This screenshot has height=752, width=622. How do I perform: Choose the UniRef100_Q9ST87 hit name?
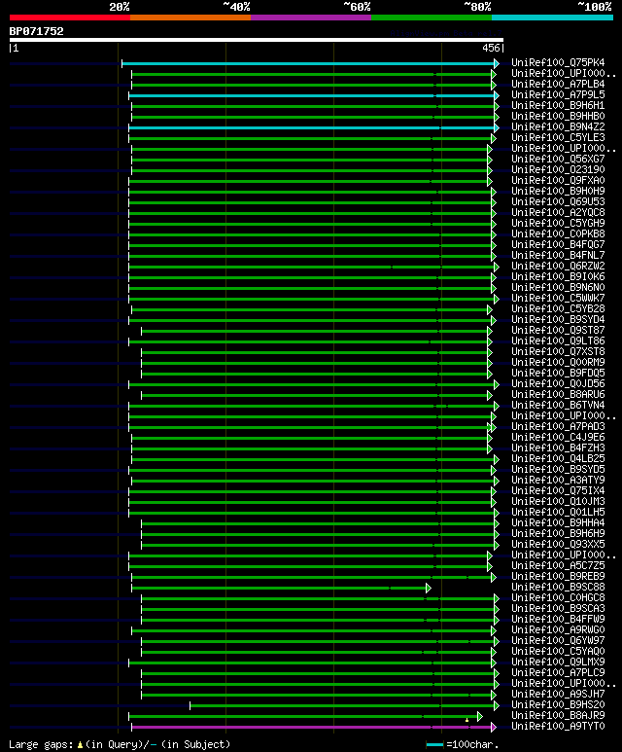click(558, 331)
